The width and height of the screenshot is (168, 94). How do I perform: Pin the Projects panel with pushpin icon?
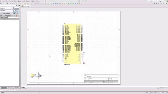pyautogui.click(x=18, y=5)
